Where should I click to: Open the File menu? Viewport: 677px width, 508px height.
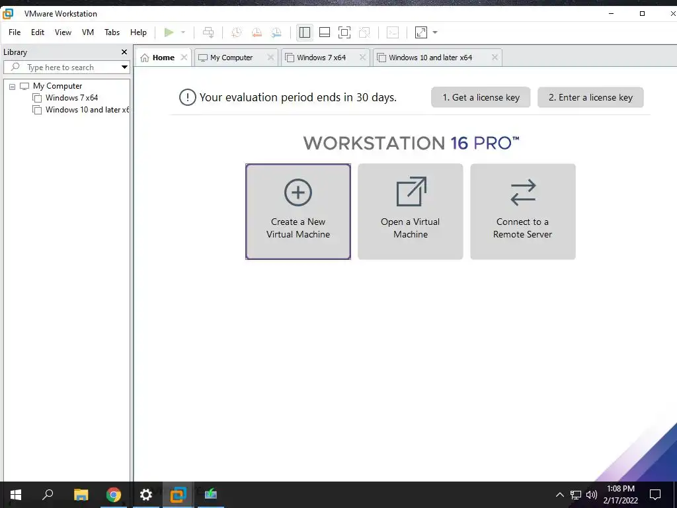(x=15, y=32)
